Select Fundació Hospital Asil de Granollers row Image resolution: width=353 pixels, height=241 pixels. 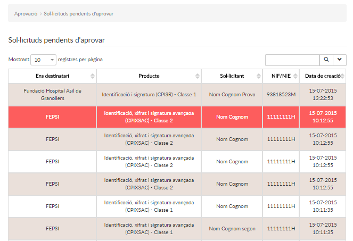pyautogui.click(x=52, y=95)
